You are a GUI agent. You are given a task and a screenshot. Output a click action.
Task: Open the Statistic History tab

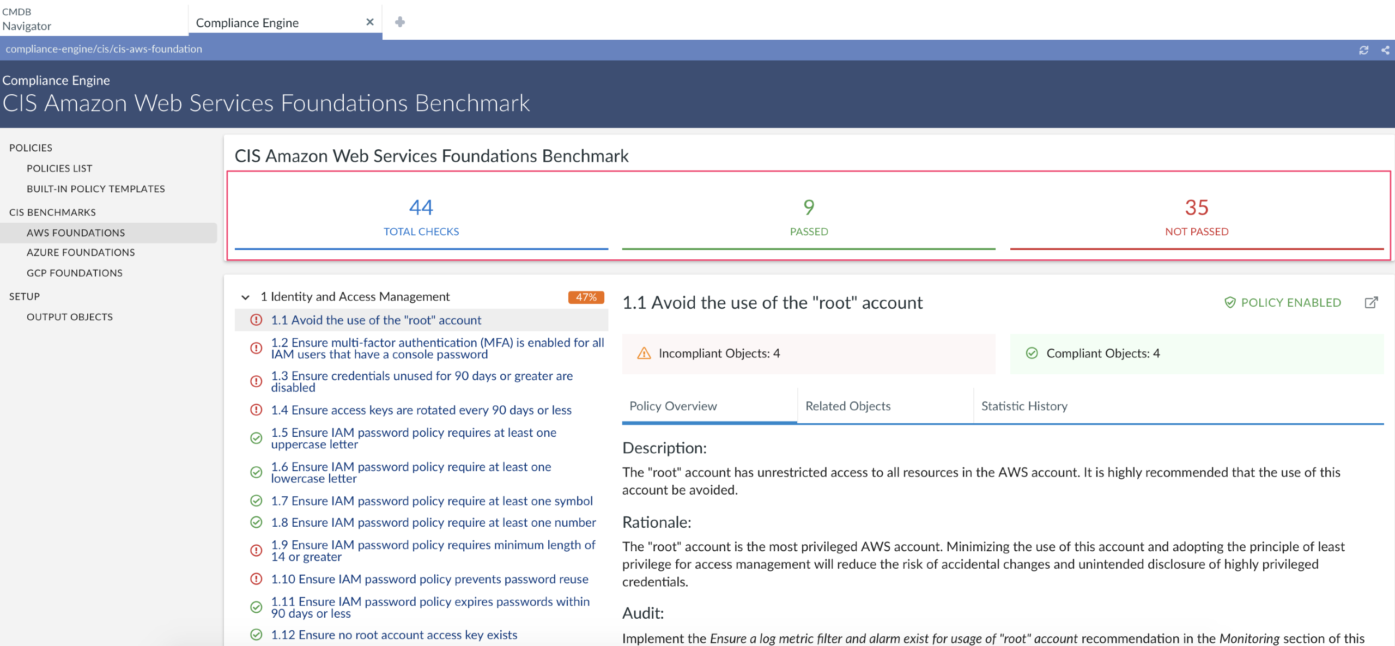pyautogui.click(x=1024, y=406)
